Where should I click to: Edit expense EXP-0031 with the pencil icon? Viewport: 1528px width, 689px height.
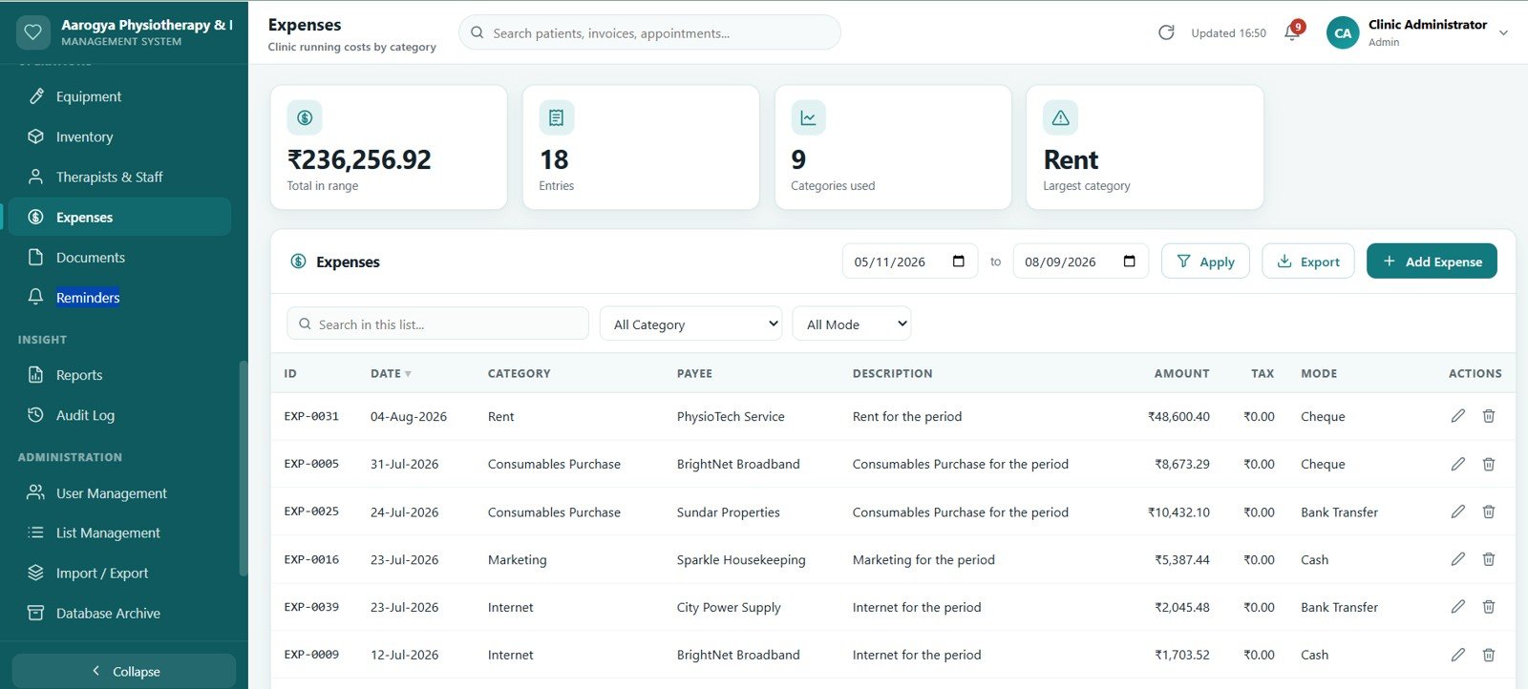(x=1458, y=416)
